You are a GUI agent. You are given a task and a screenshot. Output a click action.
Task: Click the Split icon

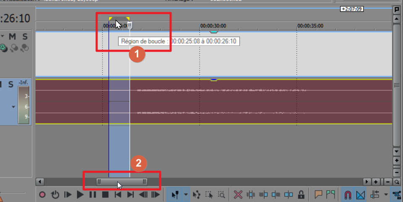pos(288,194)
